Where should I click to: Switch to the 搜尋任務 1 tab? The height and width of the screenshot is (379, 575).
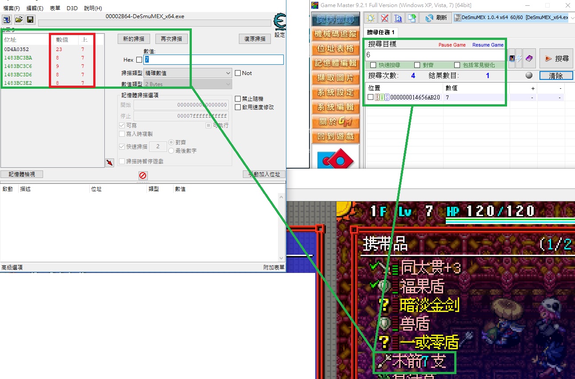point(381,32)
